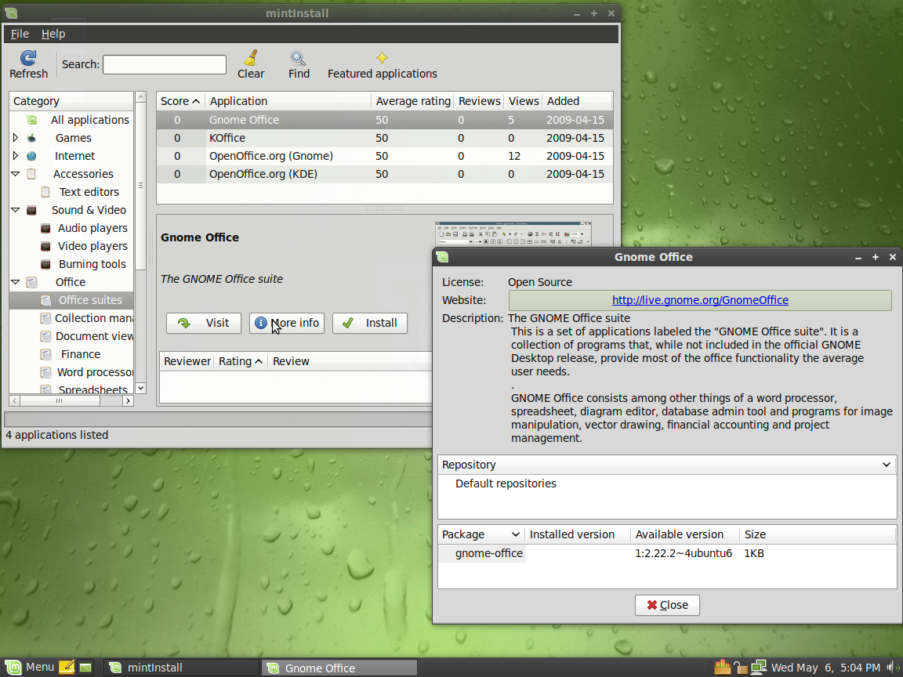Select All applications category icon
Viewport: 903px width, 677px height.
32,120
